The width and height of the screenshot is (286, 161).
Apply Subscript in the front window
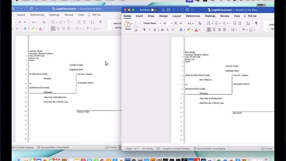(x=168, y=30)
